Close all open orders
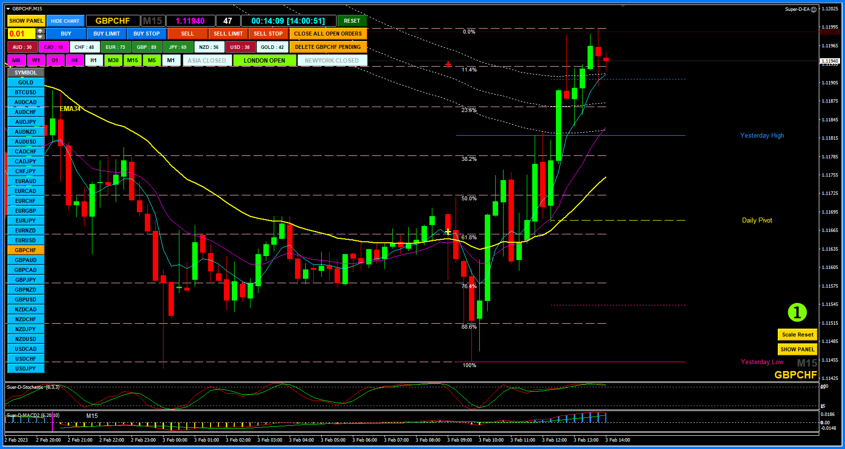This screenshot has width=845, height=449. click(x=328, y=34)
